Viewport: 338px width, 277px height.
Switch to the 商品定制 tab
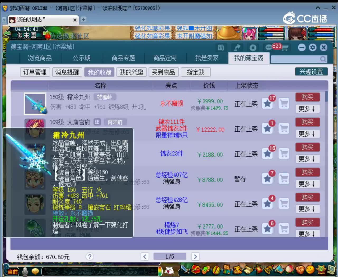(165, 58)
